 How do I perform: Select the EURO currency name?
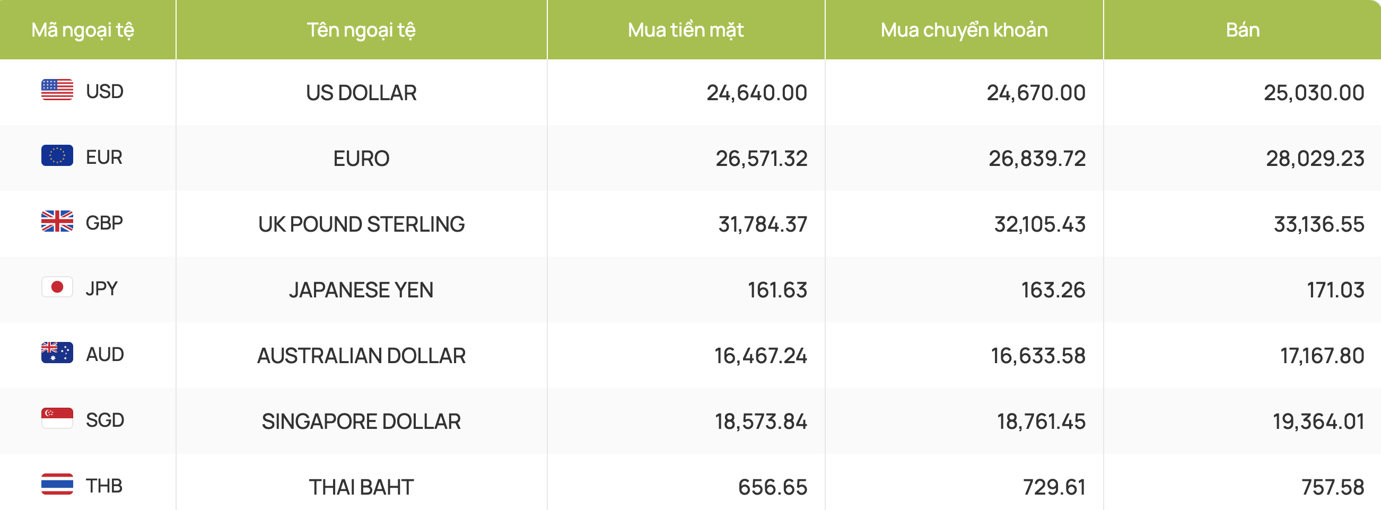click(x=361, y=159)
